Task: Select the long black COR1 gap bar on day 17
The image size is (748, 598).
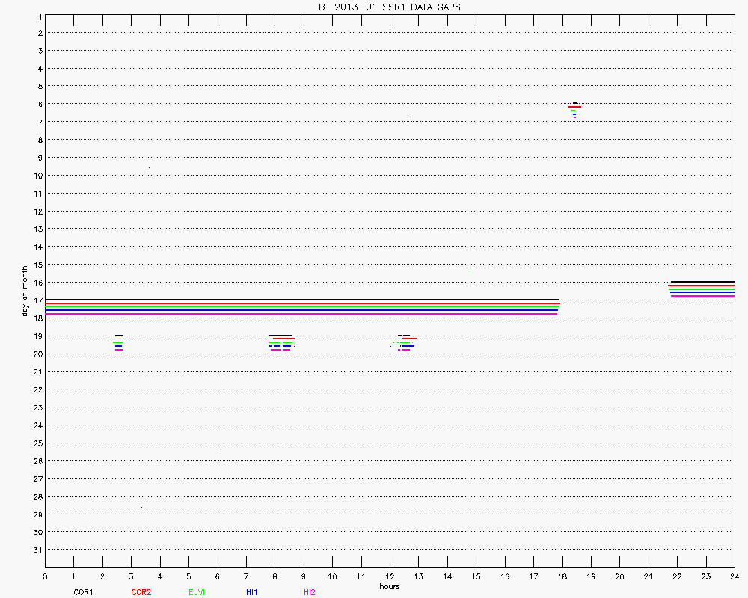Action: click(299, 300)
